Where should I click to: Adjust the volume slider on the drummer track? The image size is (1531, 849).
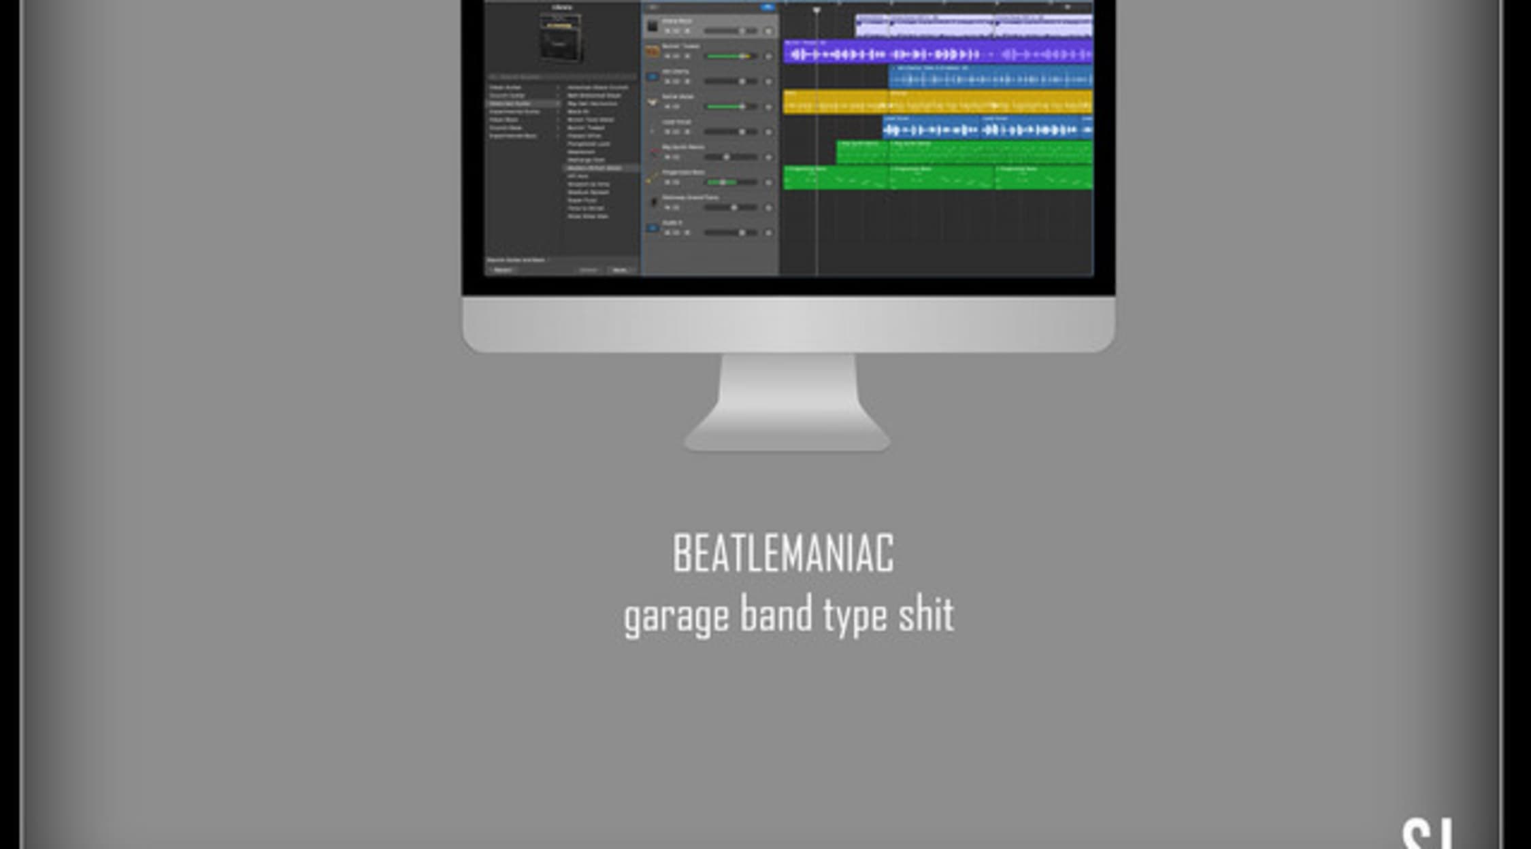(731, 107)
